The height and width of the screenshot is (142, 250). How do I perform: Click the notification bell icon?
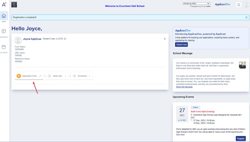[239, 4]
